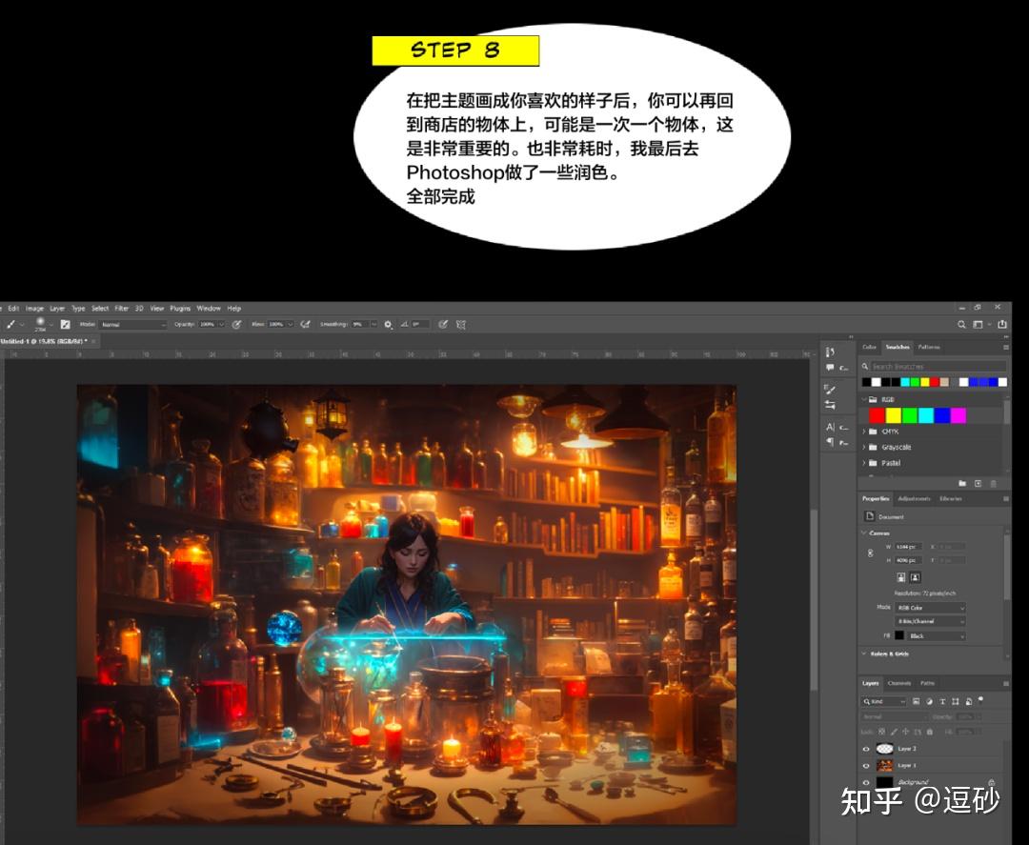Open the Properties panel menu
Image resolution: width=1029 pixels, height=845 pixels.
tap(1006, 498)
